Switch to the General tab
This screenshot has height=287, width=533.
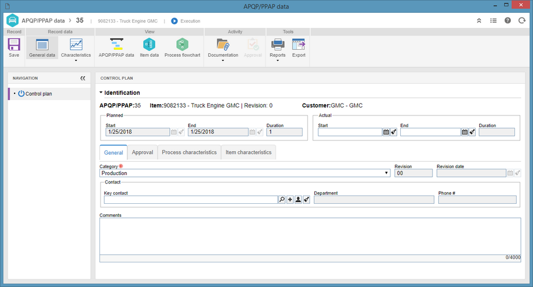tap(114, 152)
